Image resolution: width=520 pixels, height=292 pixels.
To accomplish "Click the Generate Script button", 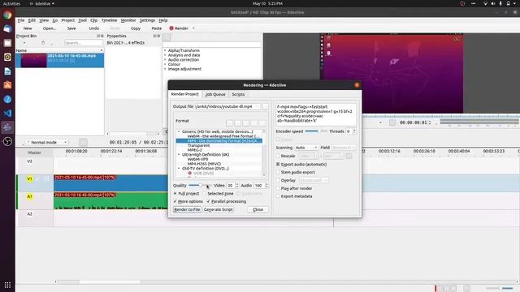I will (x=219, y=209).
